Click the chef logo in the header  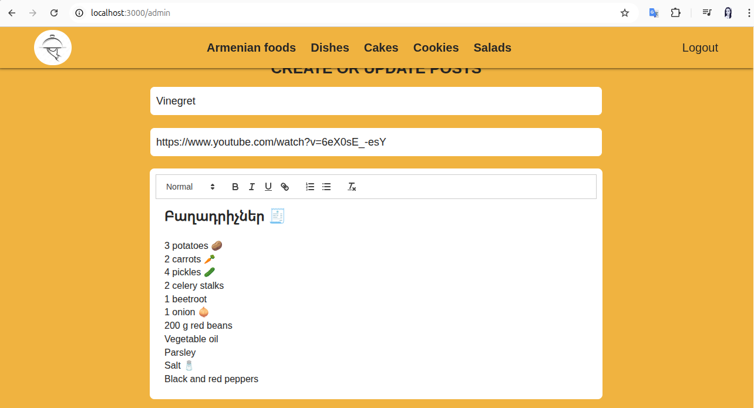53,48
